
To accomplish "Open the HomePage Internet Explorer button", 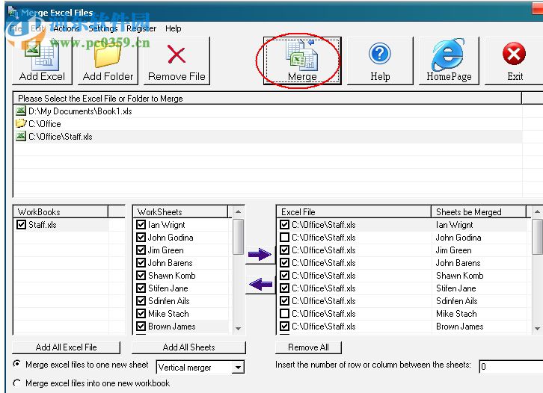I will (x=449, y=61).
